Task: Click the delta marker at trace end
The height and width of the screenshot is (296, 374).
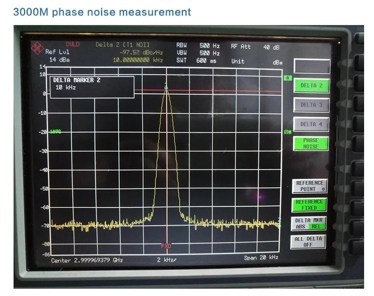Action: [279, 220]
